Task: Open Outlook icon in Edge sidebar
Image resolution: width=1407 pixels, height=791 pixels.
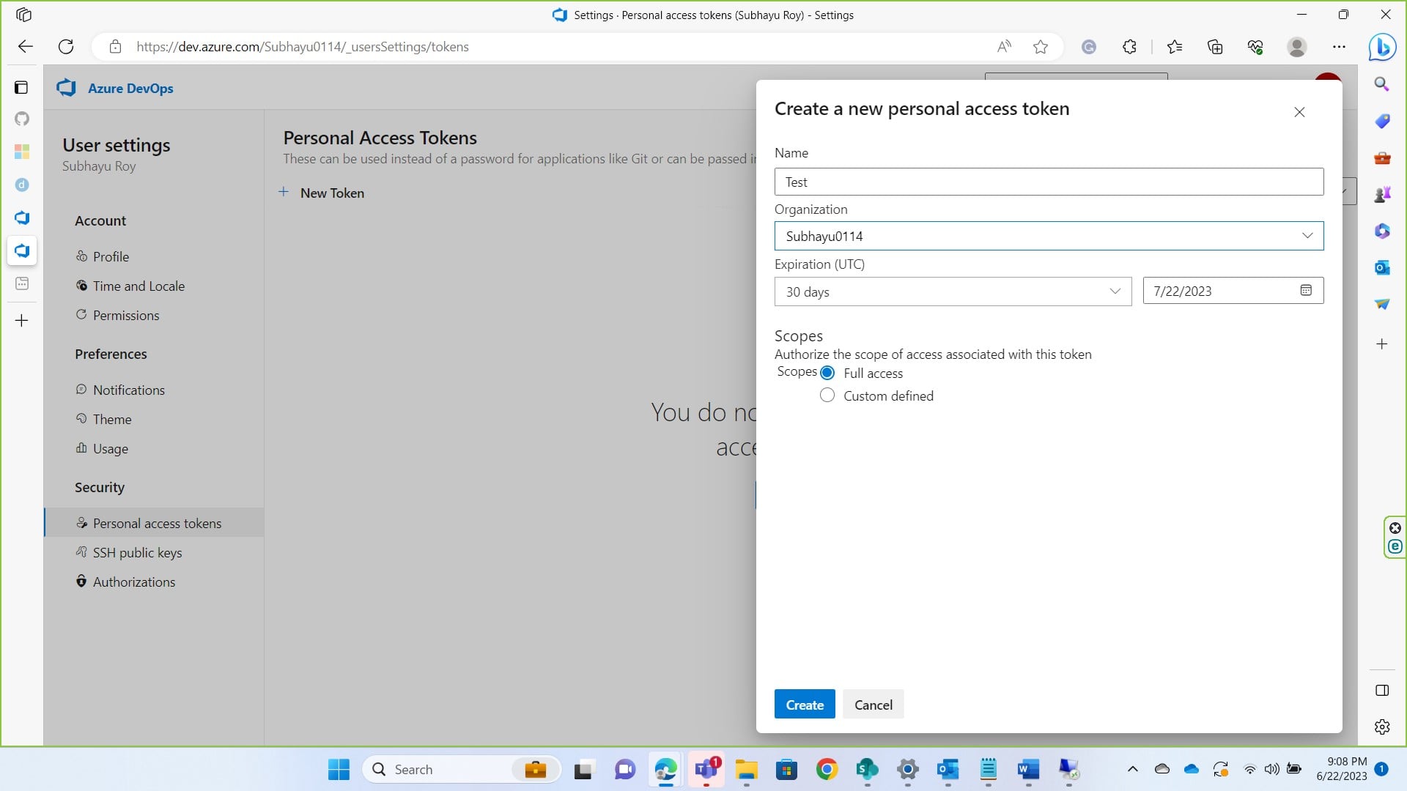Action: (1382, 267)
